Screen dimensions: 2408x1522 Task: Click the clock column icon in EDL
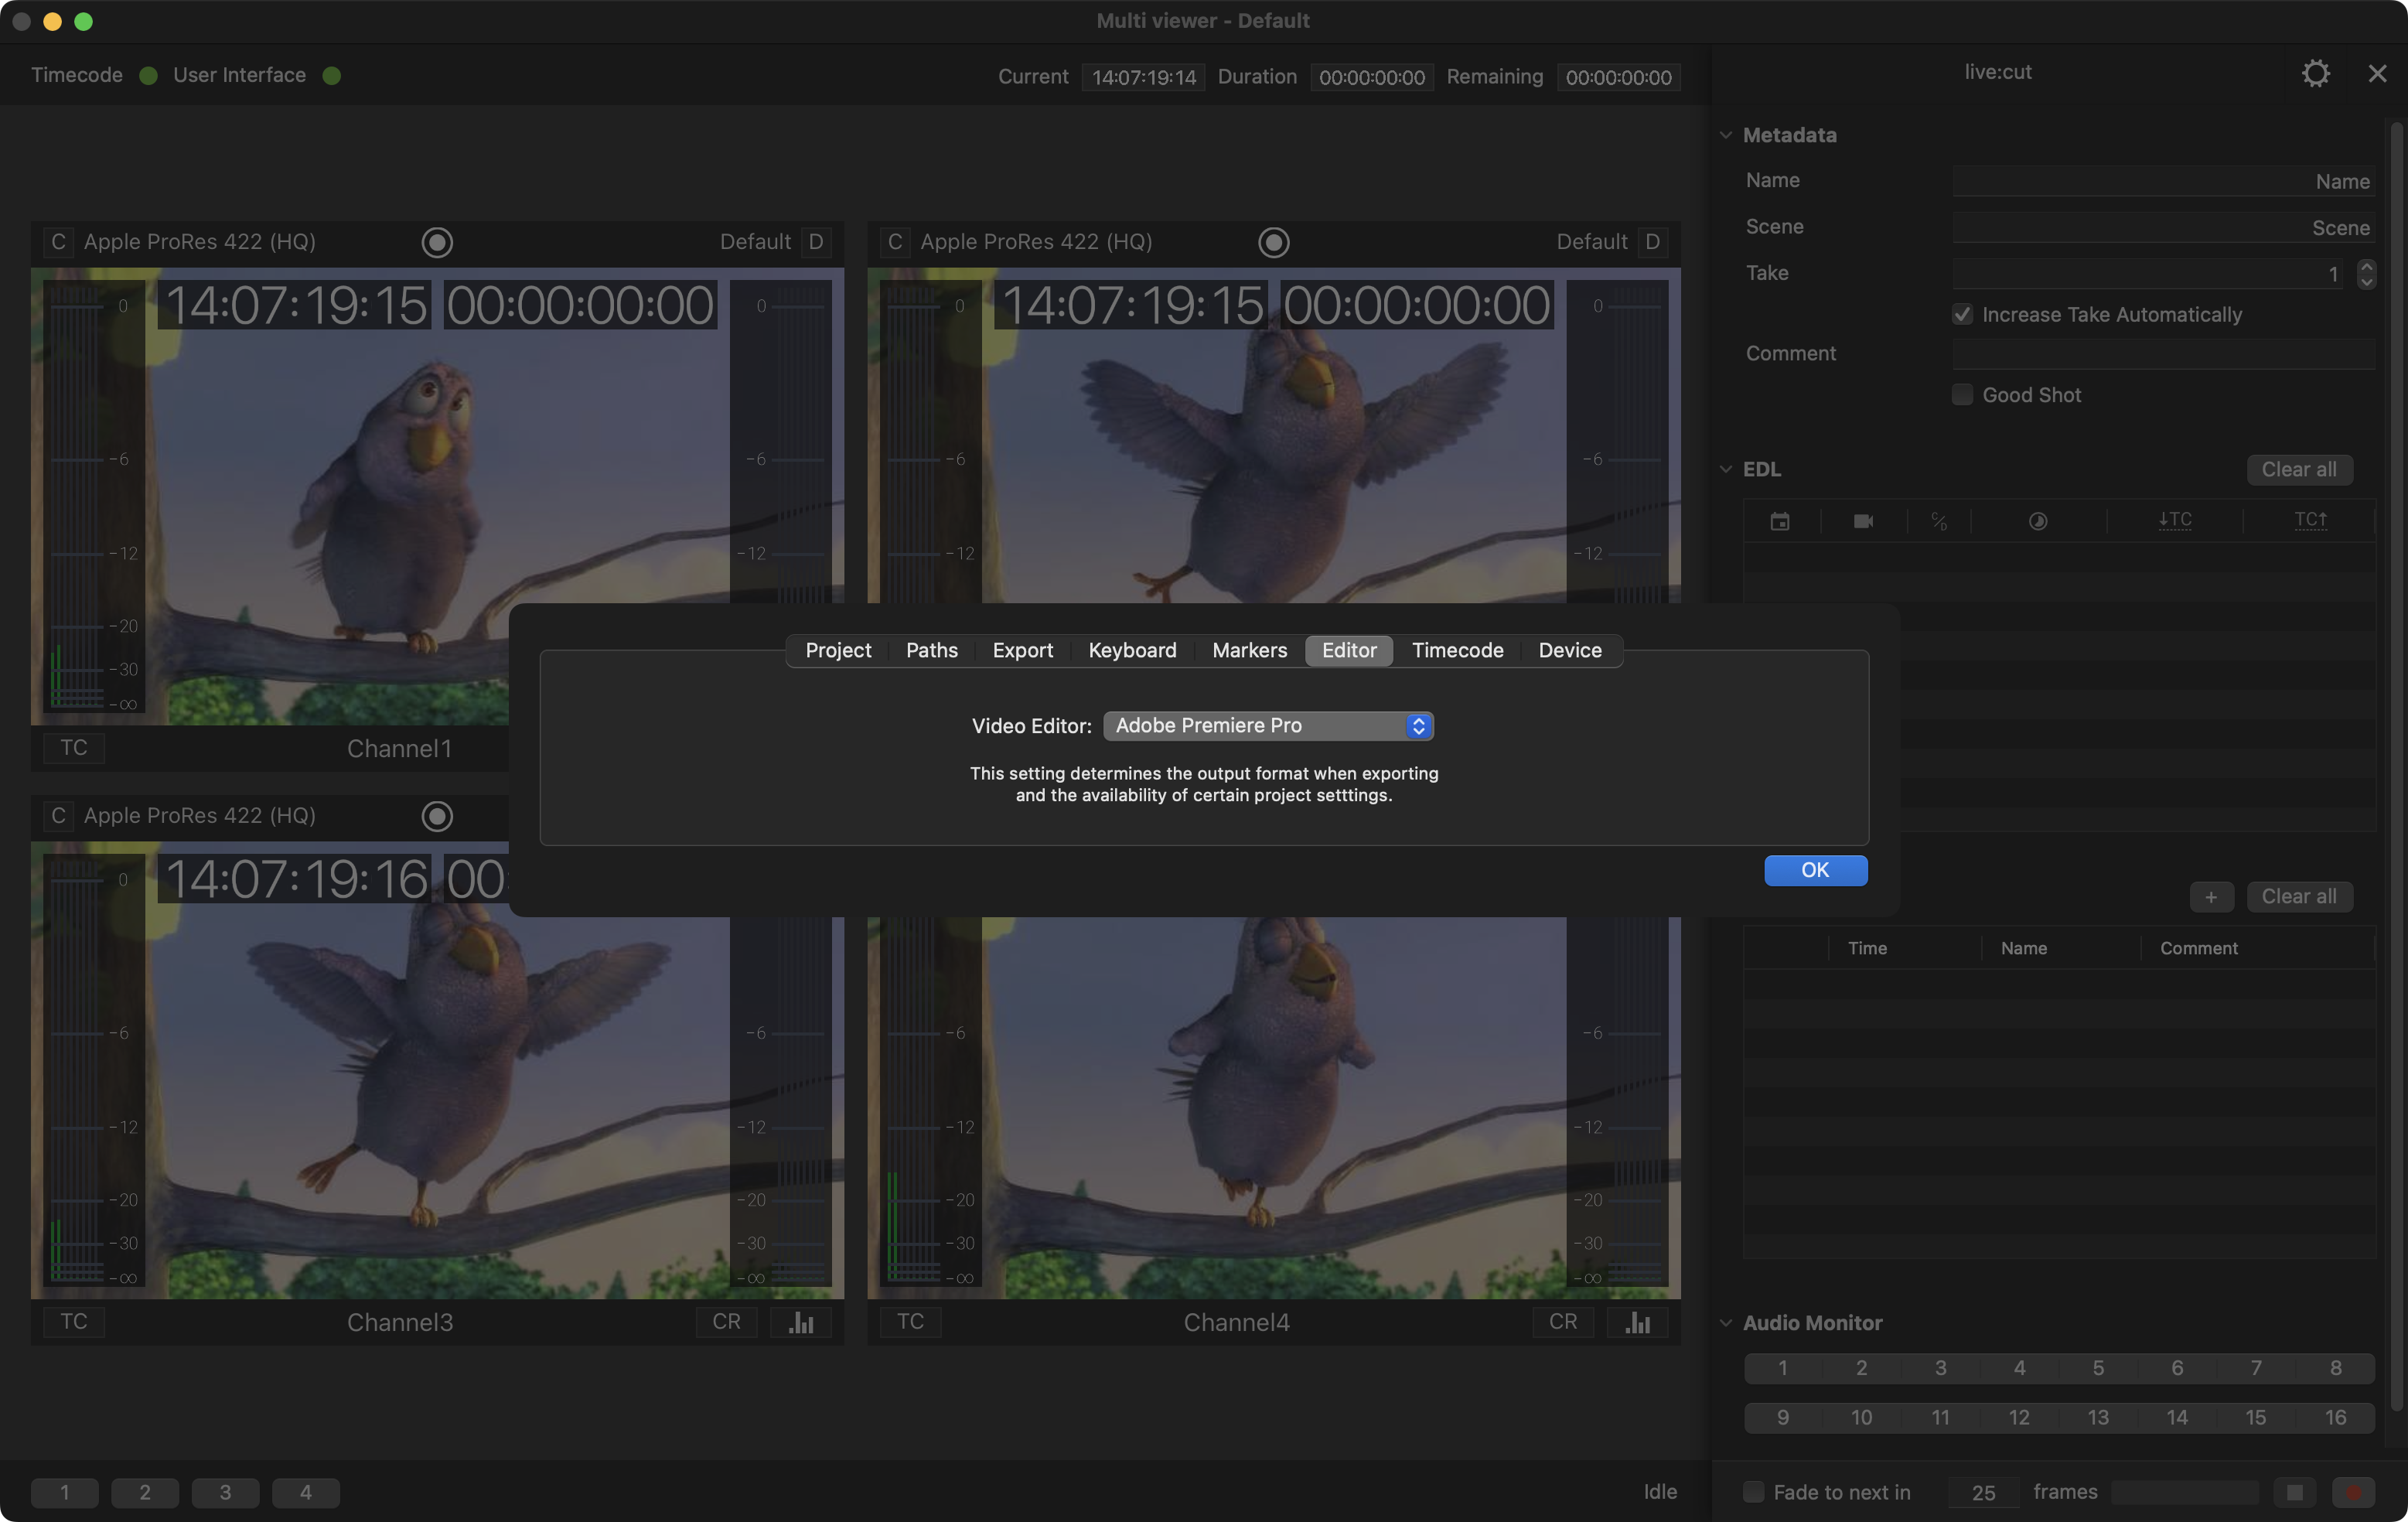click(2038, 521)
